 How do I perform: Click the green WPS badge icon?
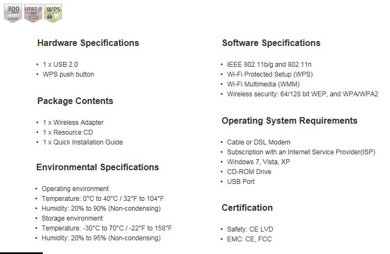coord(53,13)
